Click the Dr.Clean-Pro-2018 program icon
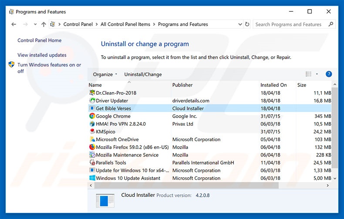The height and width of the screenshot is (219, 344). tap(92, 93)
